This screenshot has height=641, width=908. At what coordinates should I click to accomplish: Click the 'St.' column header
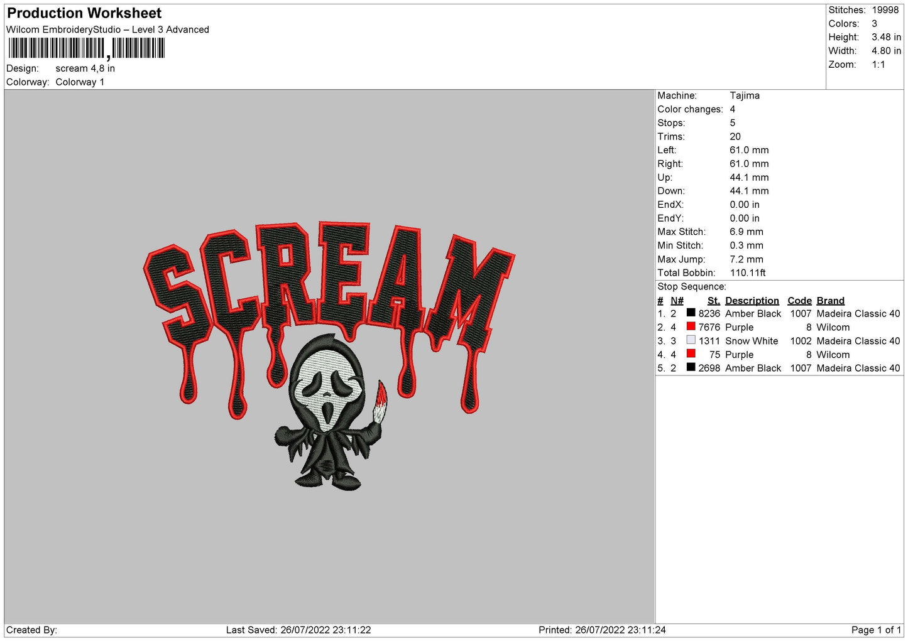[714, 301]
